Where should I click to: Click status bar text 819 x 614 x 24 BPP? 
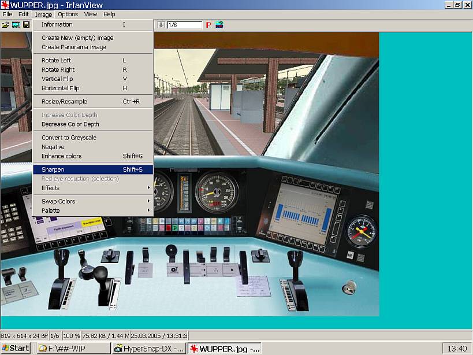(x=24, y=336)
